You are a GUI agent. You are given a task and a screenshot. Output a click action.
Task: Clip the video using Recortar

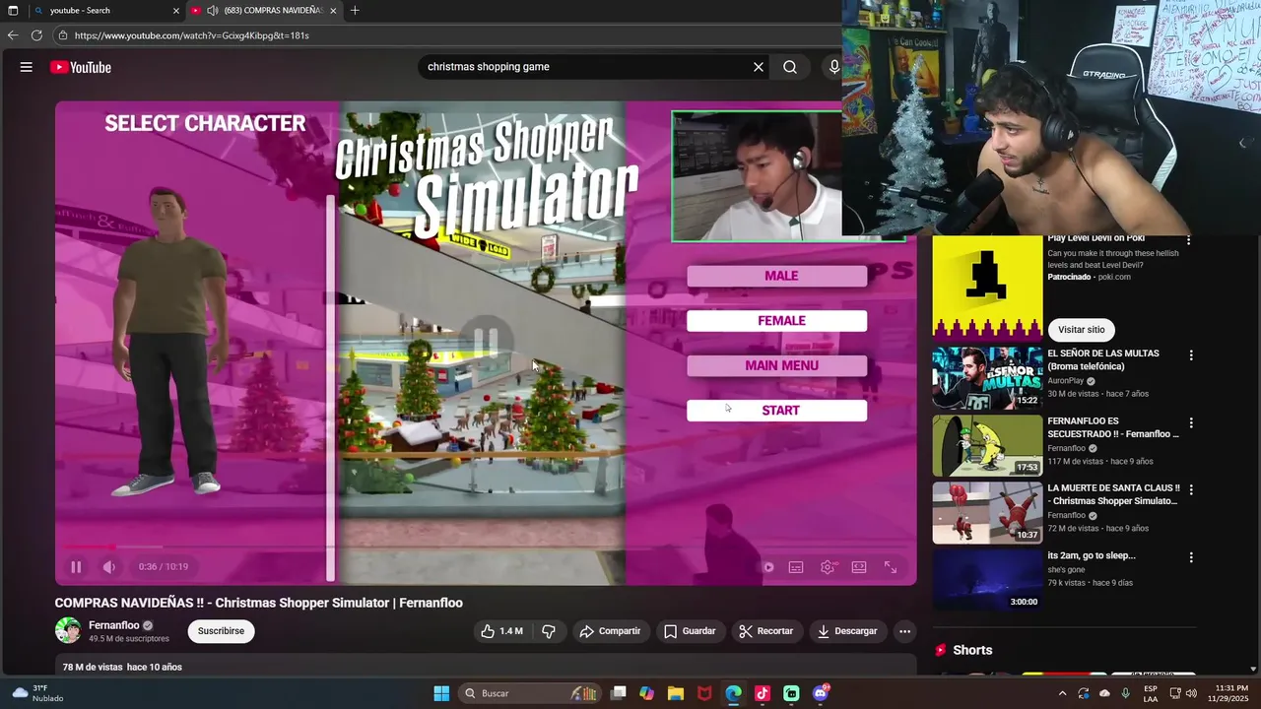click(766, 631)
